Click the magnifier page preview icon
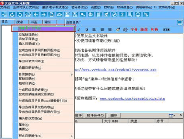This screenshot has width=184, height=139. tap(130, 15)
